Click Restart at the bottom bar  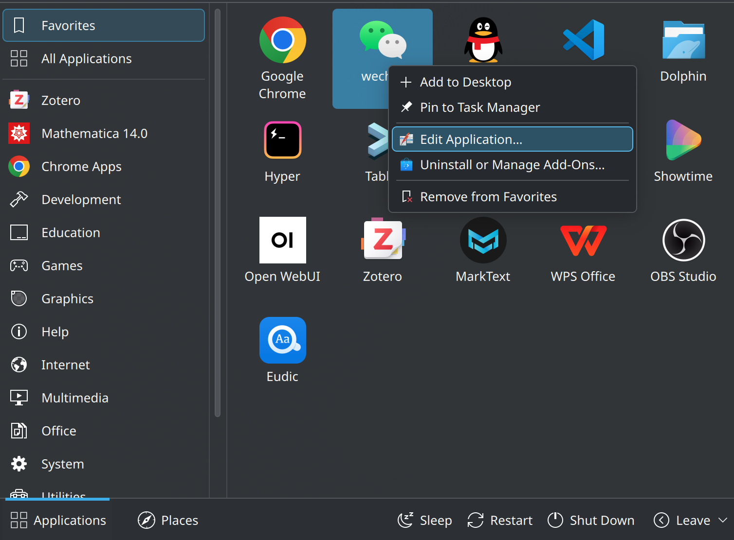coord(500,520)
